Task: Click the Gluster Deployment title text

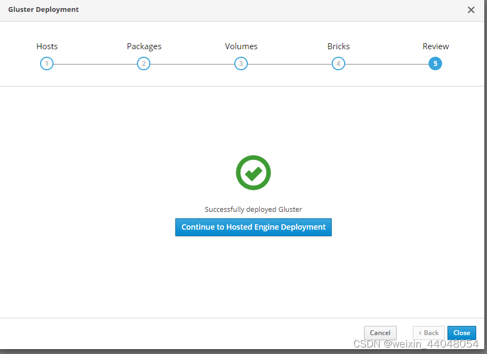Action: click(43, 10)
